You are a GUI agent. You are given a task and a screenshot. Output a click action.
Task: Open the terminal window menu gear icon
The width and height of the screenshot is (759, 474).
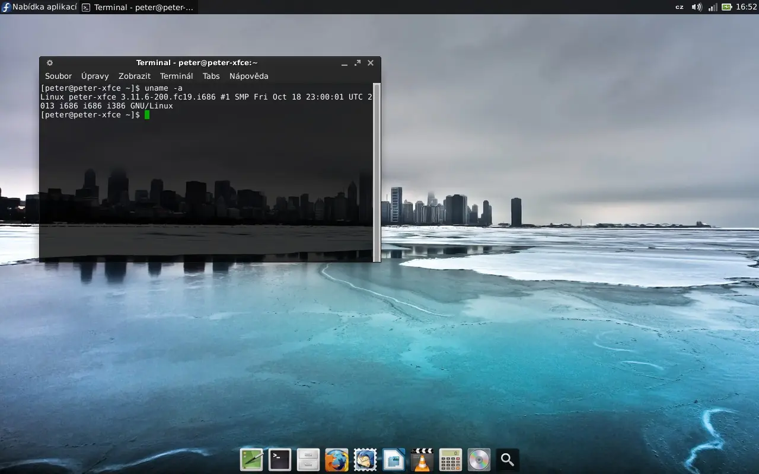tap(50, 63)
